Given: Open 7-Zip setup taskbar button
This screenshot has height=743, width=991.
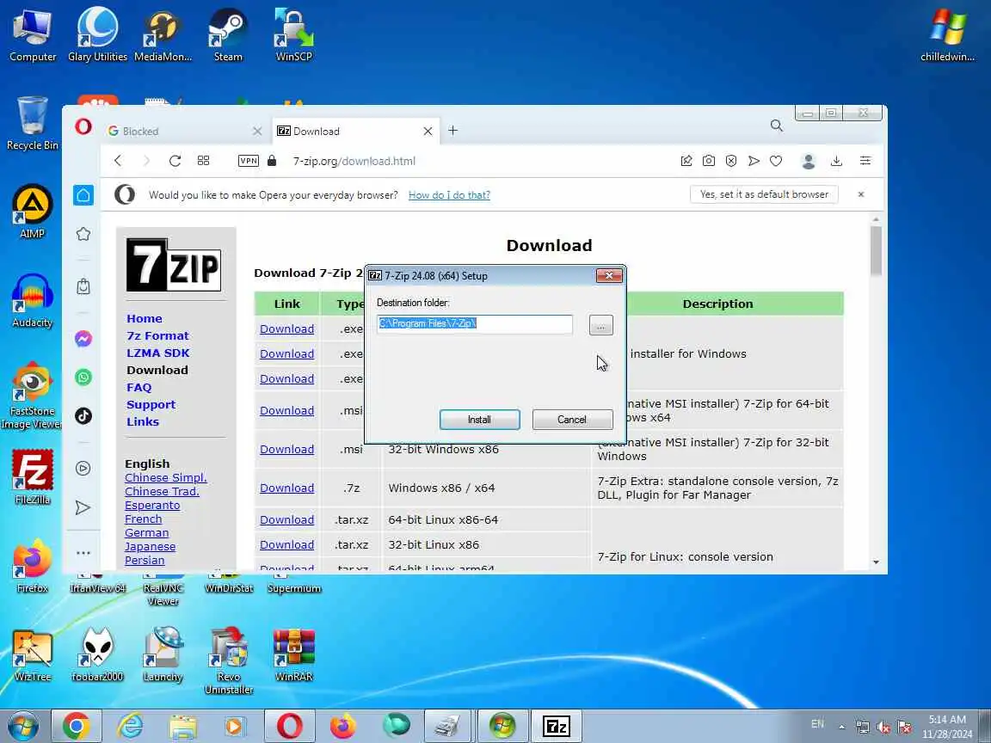Looking at the screenshot, I should tap(557, 726).
